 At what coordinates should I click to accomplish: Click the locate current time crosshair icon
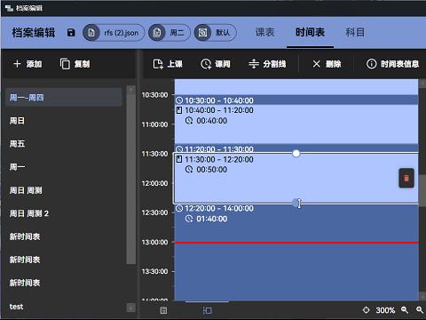tap(367, 310)
